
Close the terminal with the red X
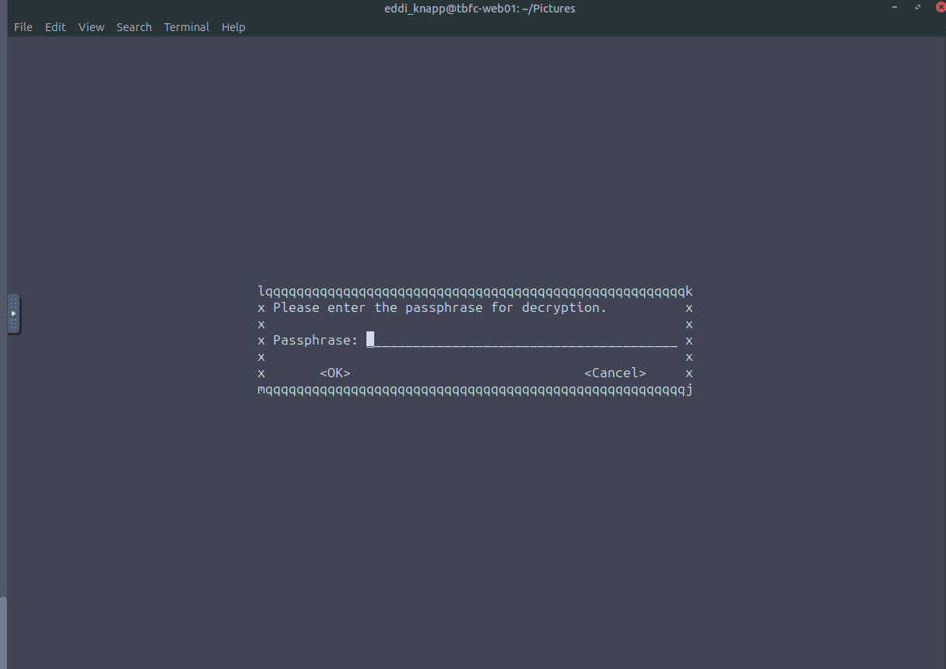pos(940,8)
